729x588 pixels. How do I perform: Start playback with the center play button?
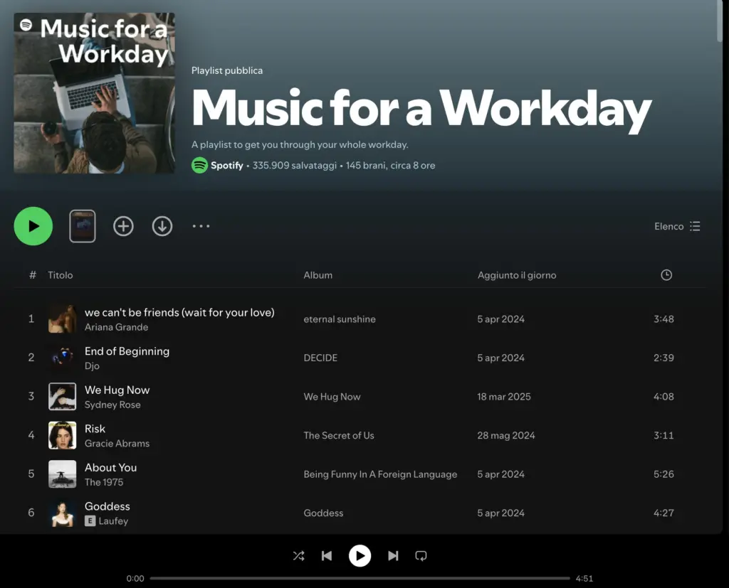360,556
